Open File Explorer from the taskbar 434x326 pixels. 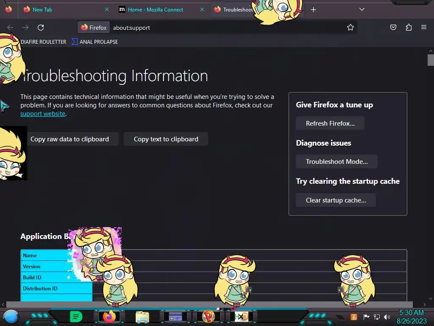coord(142,317)
